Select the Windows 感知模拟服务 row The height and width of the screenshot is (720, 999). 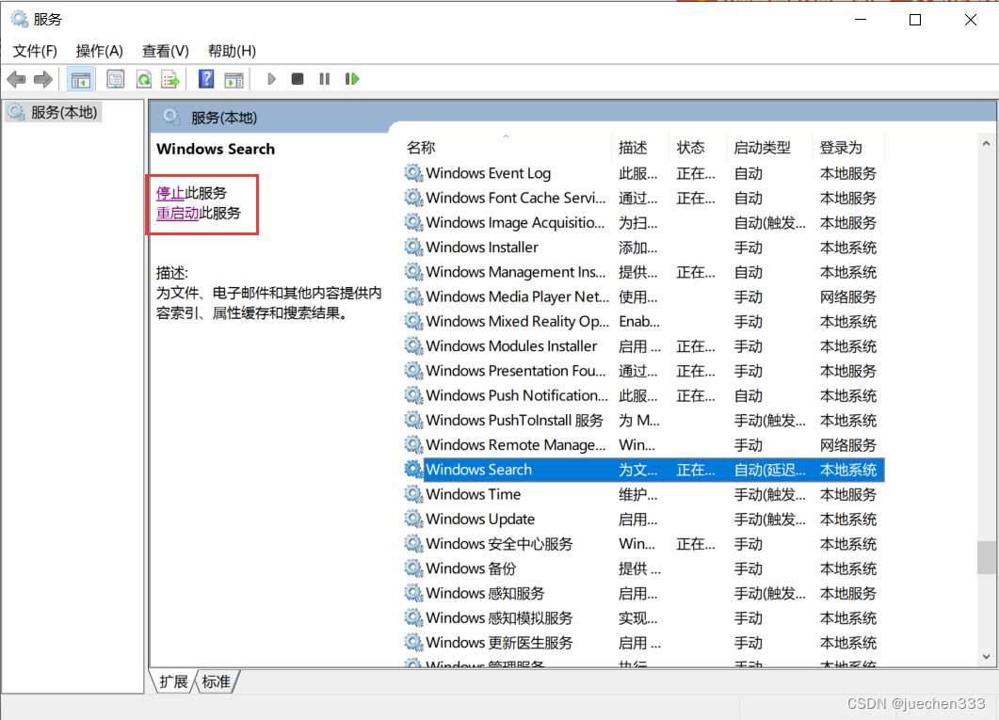[643, 617]
